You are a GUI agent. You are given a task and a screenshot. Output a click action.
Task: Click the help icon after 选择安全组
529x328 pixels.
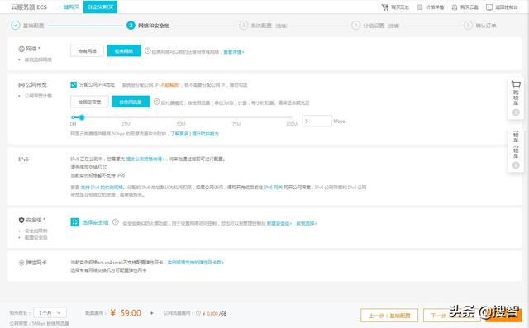click(x=116, y=222)
